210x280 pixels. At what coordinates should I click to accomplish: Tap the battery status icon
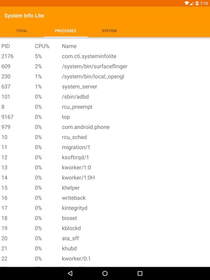pyautogui.click(x=197, y=3)
